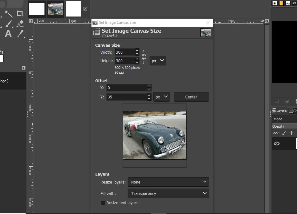Hide the layer using the eye icon
The width and height of the screenshot is (297, 214).
(277, 144)
